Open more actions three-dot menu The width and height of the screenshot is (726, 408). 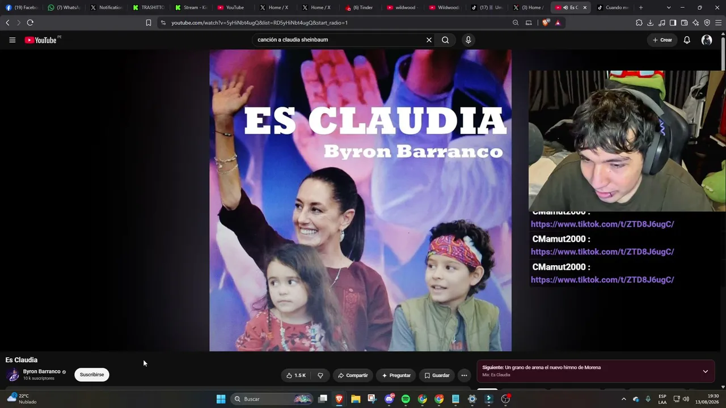coord(464,375)
